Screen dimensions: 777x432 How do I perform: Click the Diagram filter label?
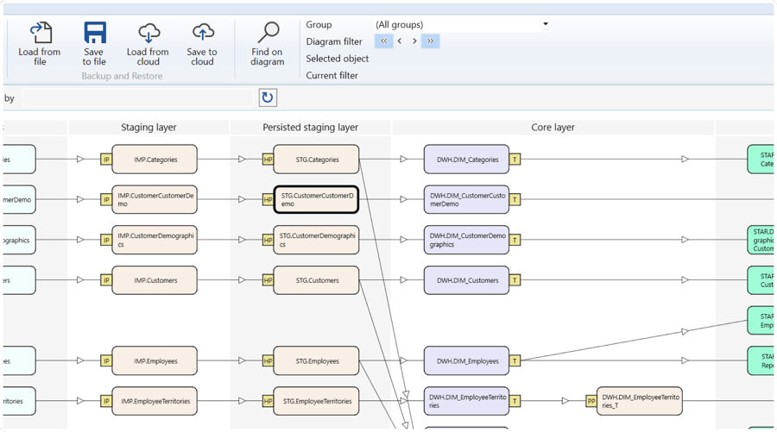tap(334, 41)
